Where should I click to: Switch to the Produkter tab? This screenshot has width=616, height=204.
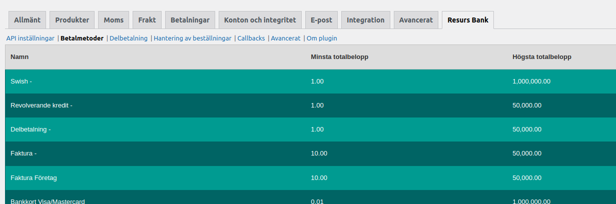coord(72,20)
